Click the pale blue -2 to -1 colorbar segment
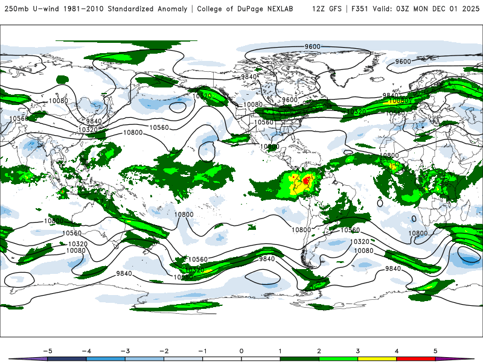483x362 pixels. coord(184,359)
